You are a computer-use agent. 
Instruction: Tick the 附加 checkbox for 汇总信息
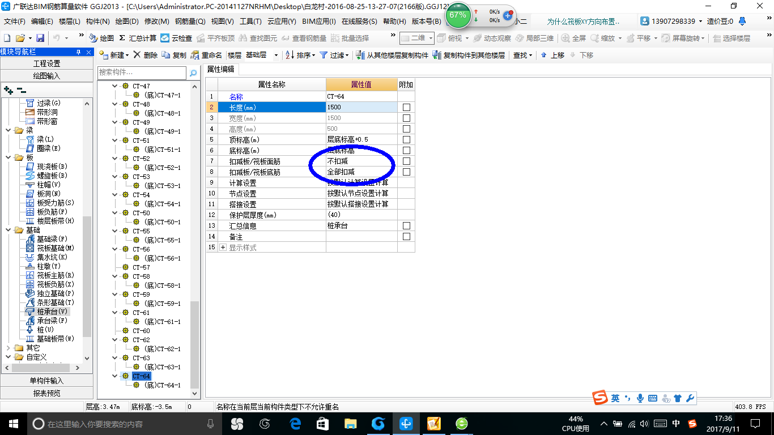point(406,225)
